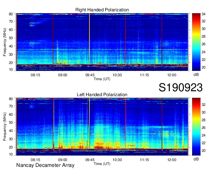Click the 'Right Handed Polarization' plot title

coord(102,10)
